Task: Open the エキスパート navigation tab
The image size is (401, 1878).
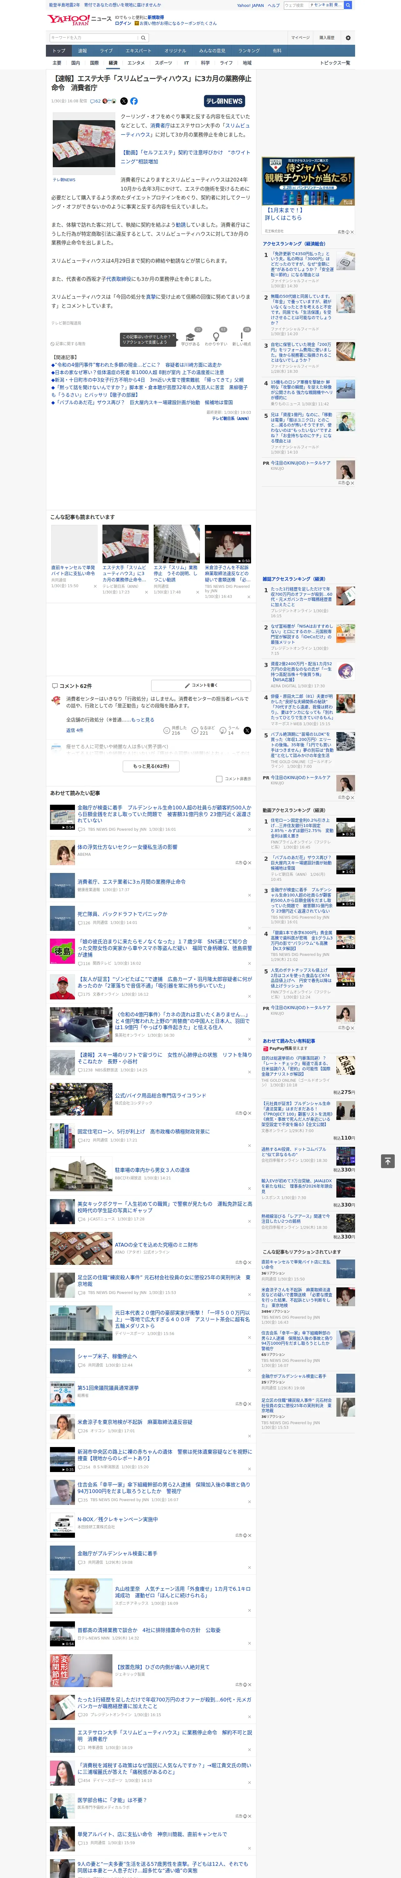Action: pyautogui.click(x=138, y=51)
